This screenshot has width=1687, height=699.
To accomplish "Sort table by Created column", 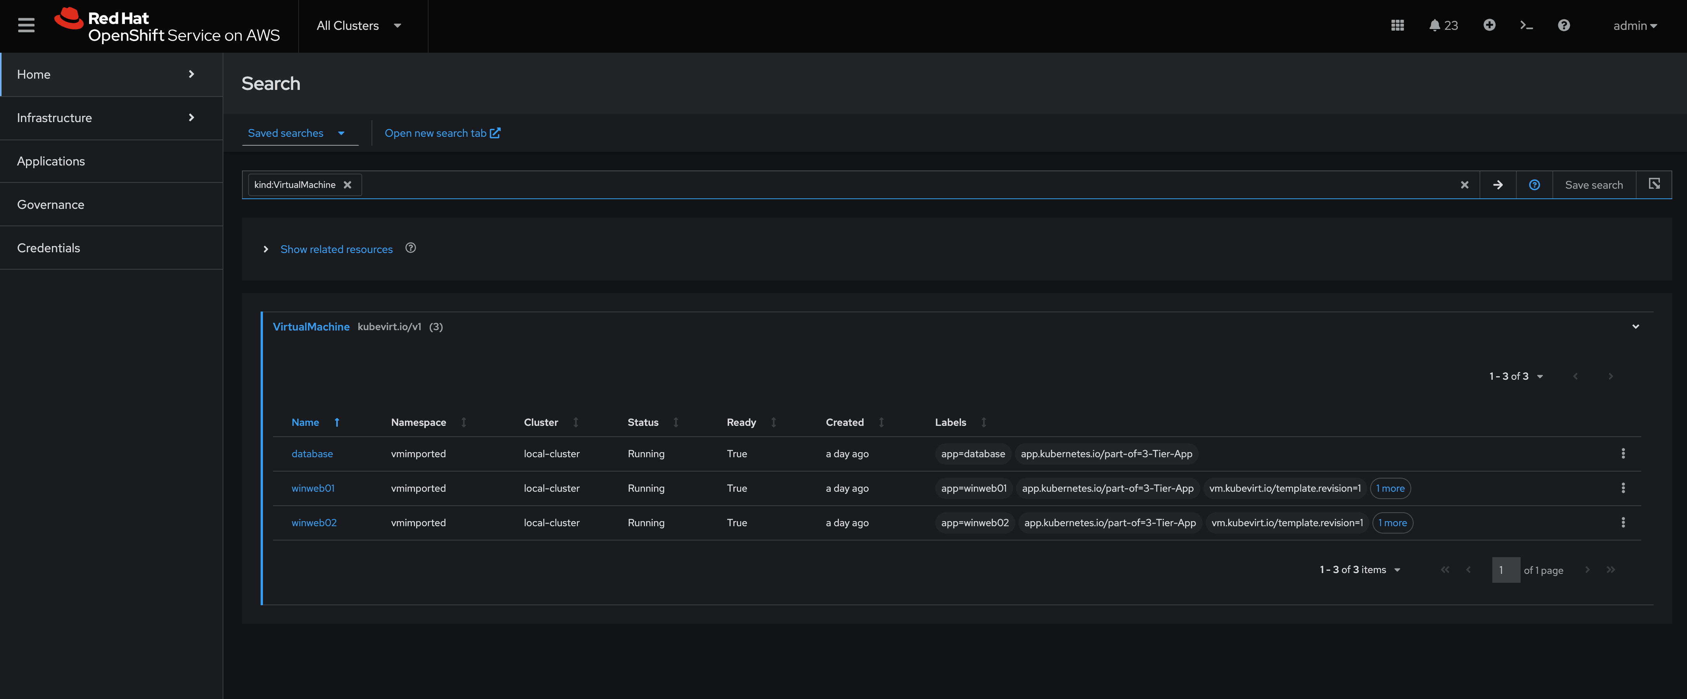I will coord(855,422).
